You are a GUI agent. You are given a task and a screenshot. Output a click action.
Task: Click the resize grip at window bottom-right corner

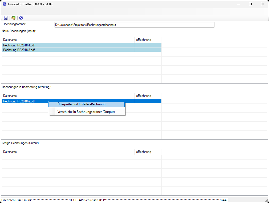point(267,201)
